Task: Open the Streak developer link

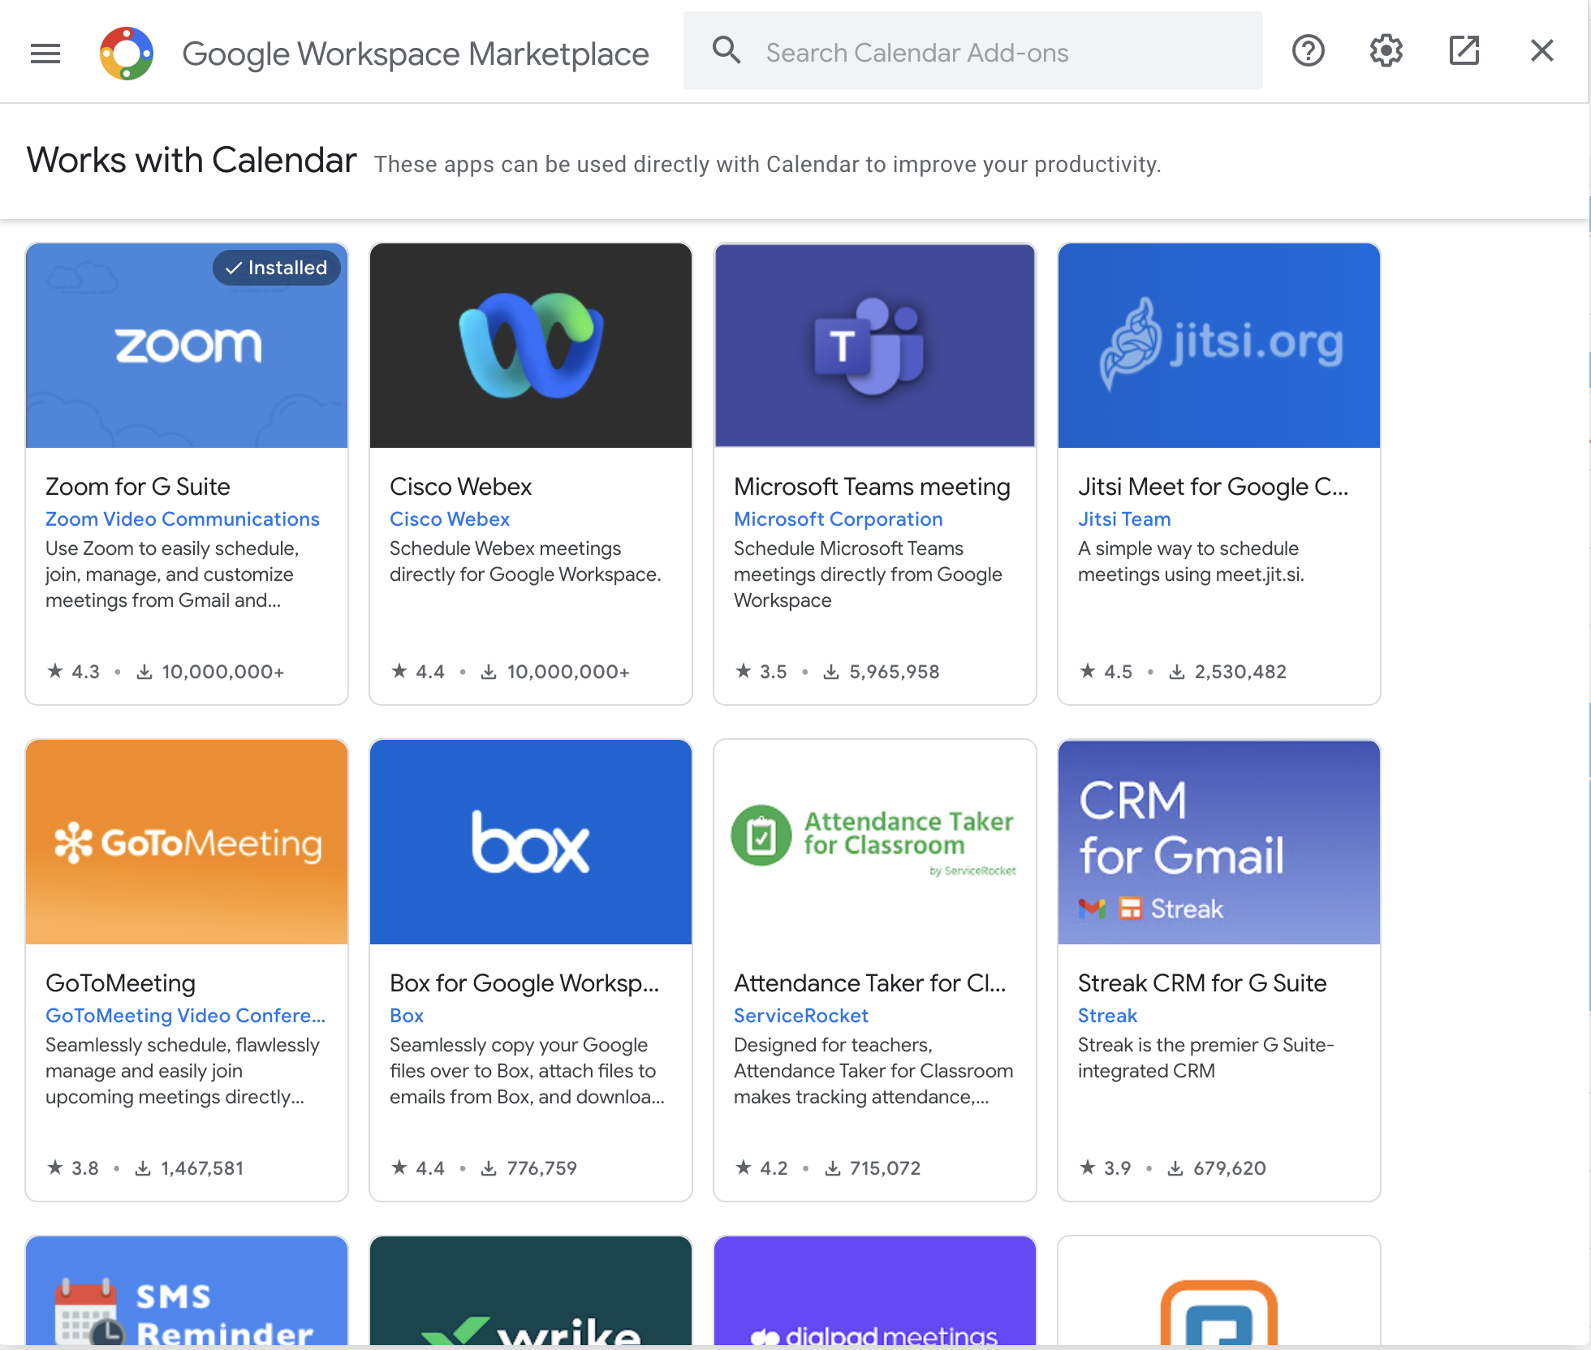Action: pyautogui.click(x=1108, y=1016)
